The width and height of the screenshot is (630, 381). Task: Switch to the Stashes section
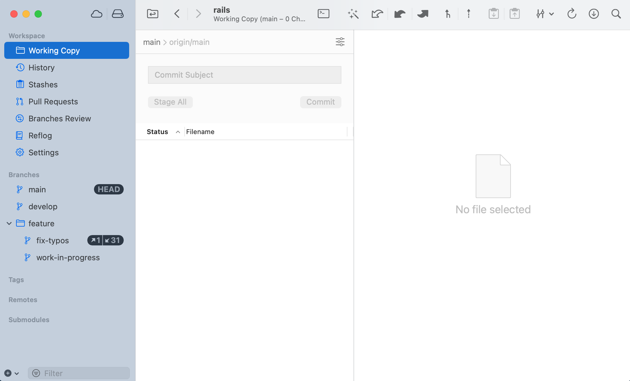click(43, 85)
